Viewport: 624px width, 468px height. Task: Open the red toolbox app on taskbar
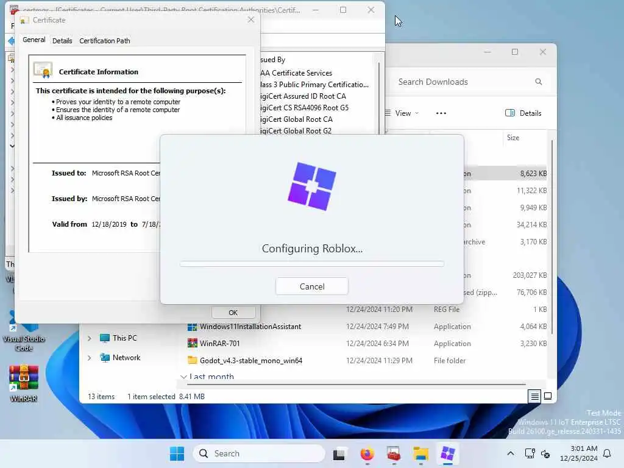click(x=394, y=453)
